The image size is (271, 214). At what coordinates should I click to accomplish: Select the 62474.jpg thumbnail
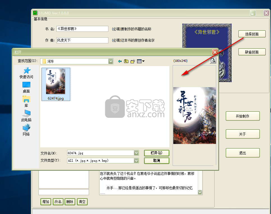point(56,84)
